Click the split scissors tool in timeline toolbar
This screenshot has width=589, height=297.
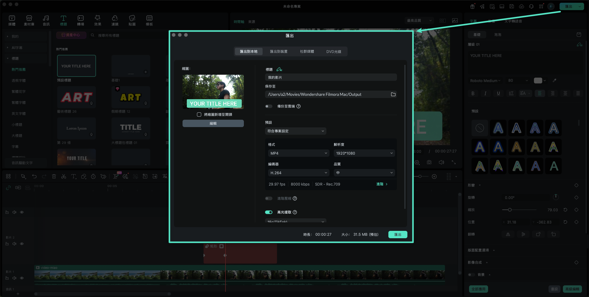tap(64, 176)
